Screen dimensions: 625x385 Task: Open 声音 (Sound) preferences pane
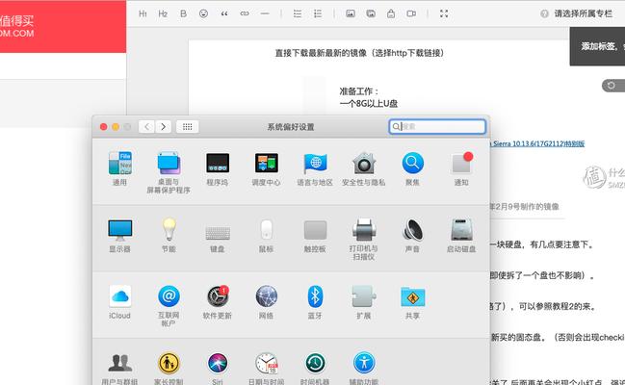point(412,235)
